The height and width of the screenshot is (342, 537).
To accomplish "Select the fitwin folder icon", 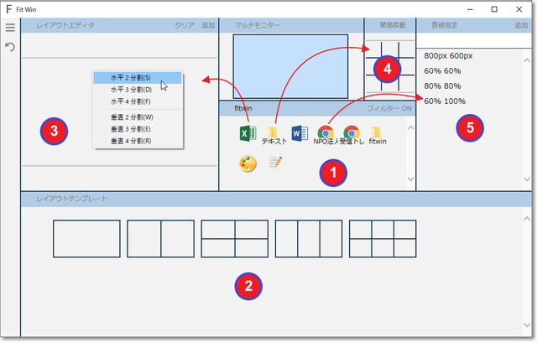I will coord(378,132).
